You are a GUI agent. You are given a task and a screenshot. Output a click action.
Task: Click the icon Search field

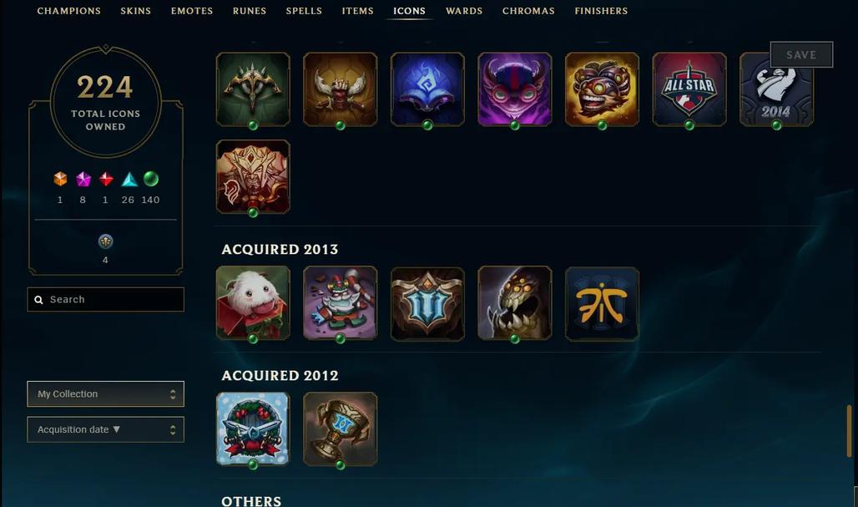106,300
